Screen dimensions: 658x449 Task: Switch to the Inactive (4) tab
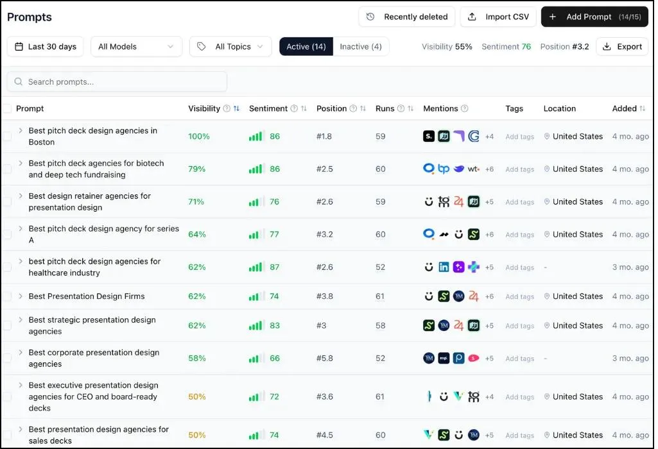[361, 47]
